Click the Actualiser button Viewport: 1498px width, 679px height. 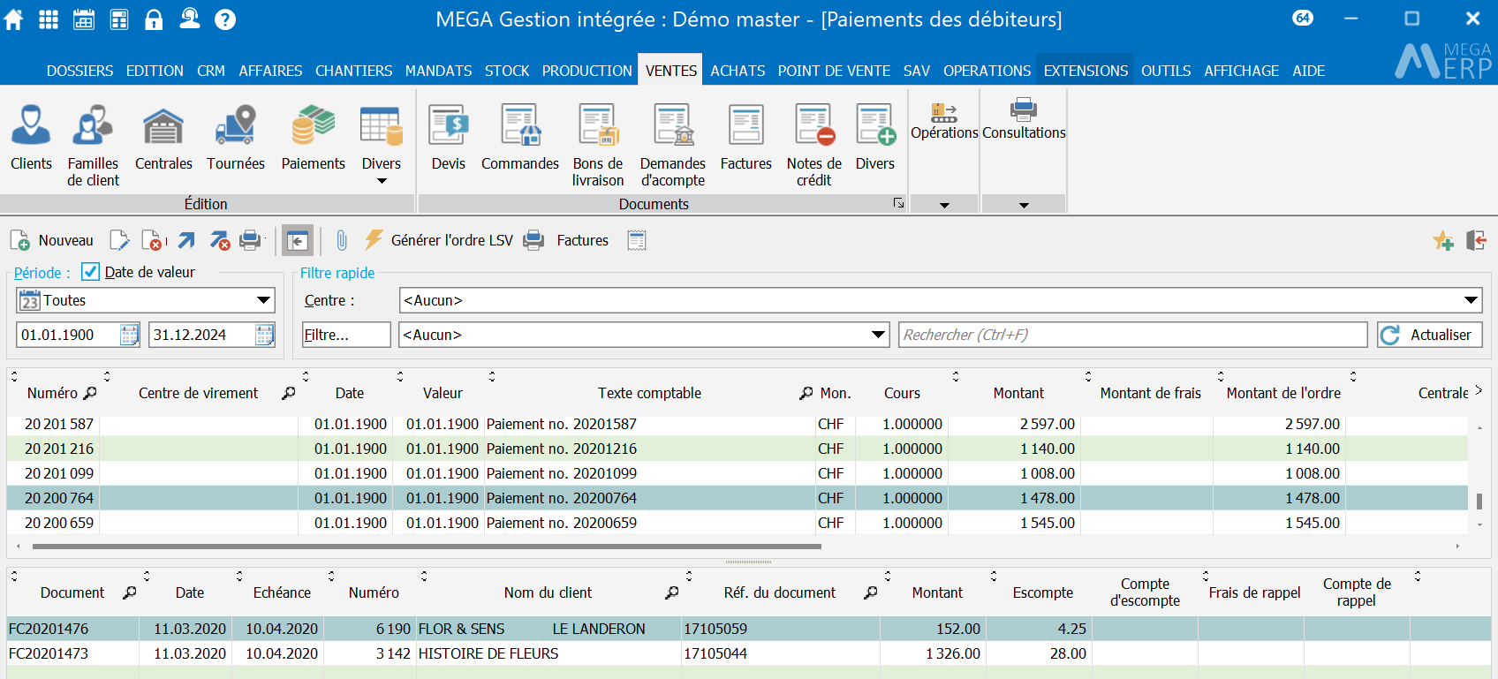(x=1429, y=335)
